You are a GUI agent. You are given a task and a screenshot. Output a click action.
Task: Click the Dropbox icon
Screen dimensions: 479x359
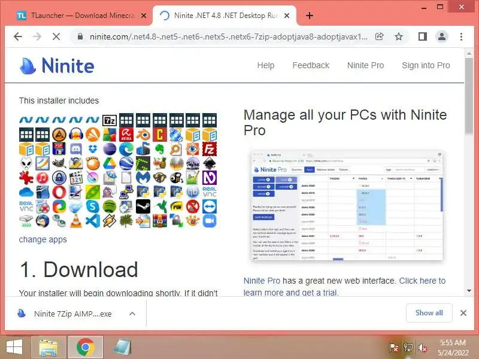click(x=93, y=149)
